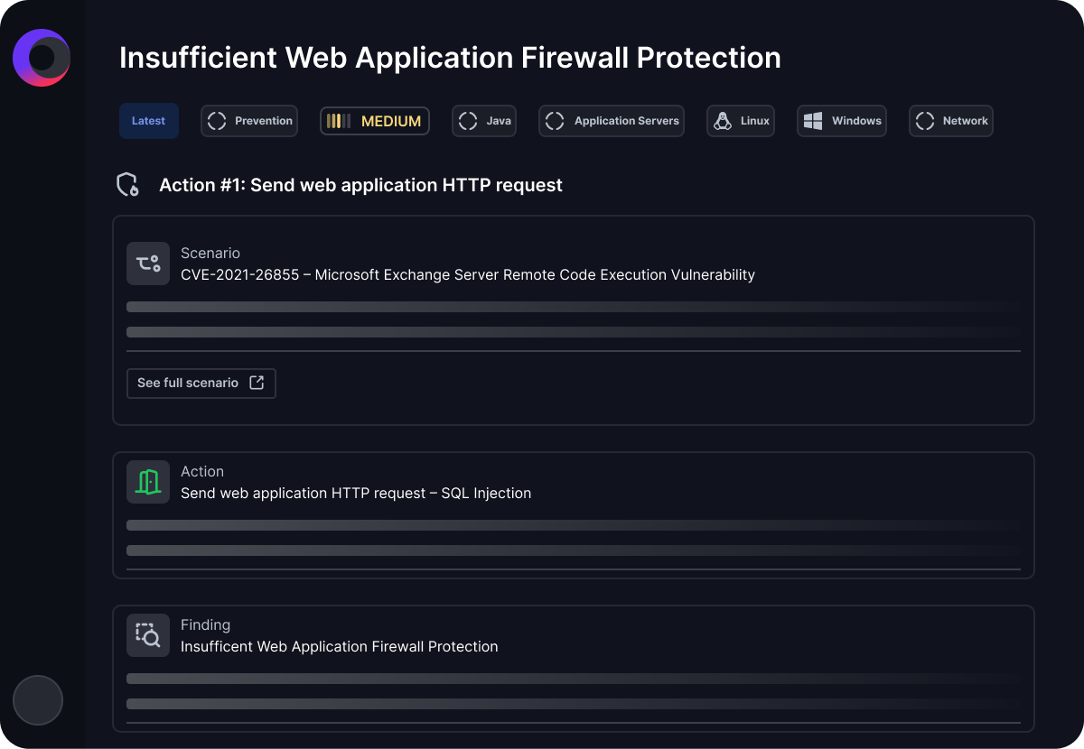Click the circle icon in Java tag
The width and height of the screenshot is (1084, 749).
coord(468,121)
